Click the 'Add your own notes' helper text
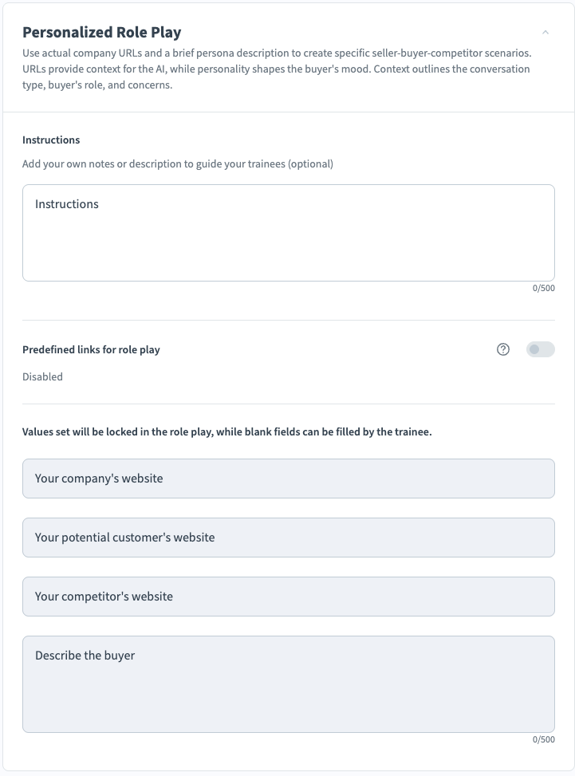 pyautogui.click(x=178, y=164)
